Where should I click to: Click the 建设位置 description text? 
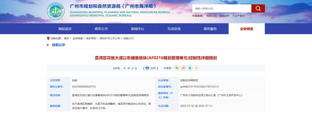[x=112, y=106]
